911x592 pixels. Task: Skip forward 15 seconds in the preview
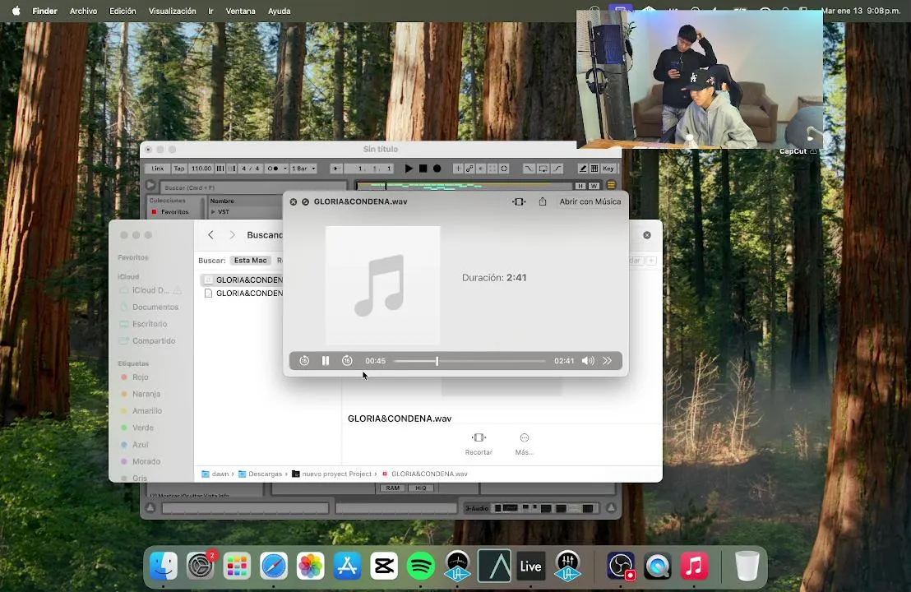click(347, 361)
